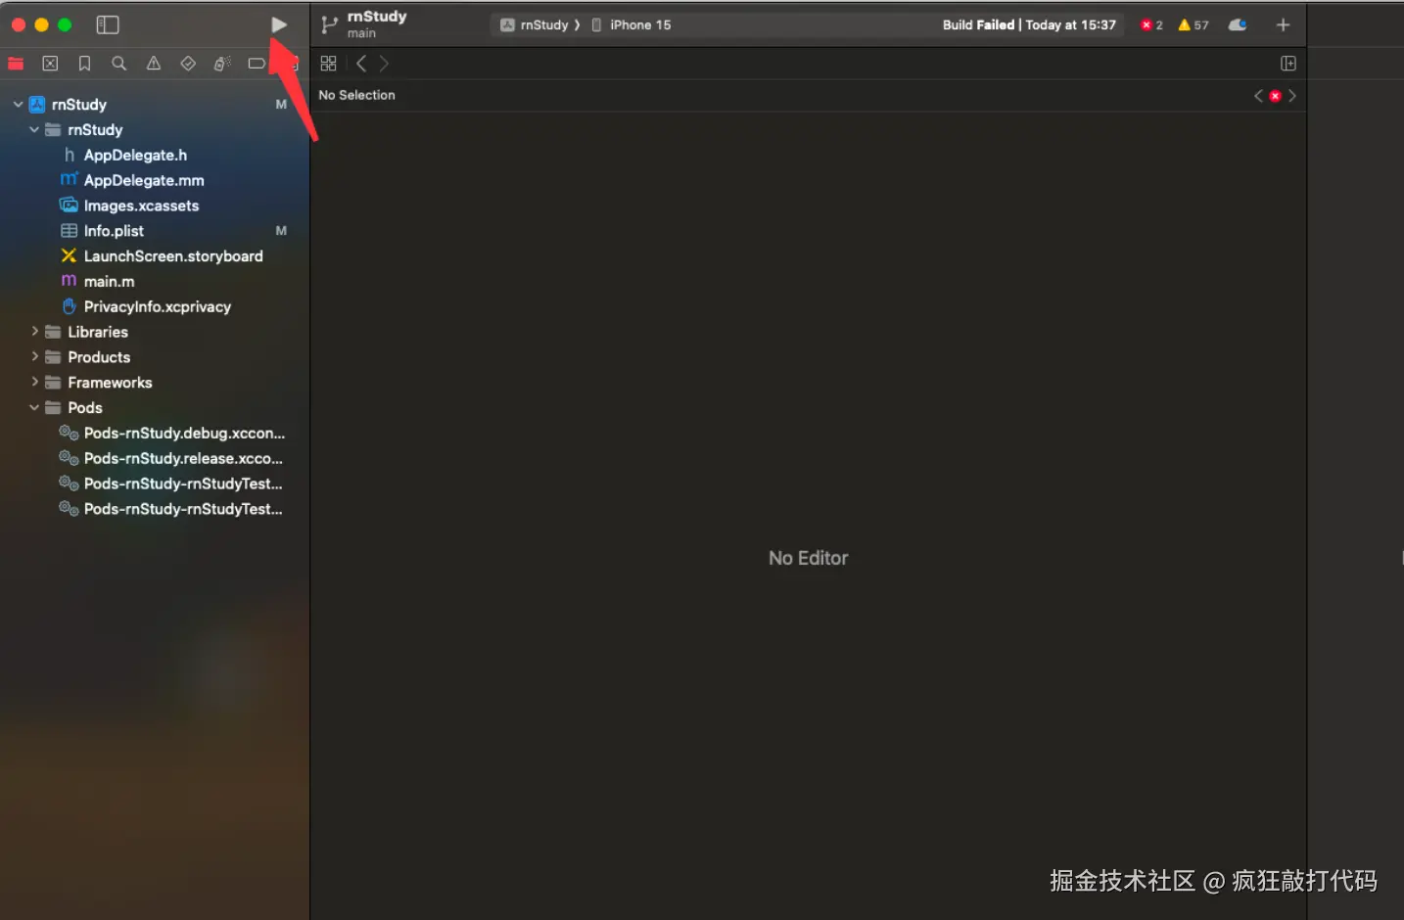Click No Selection in jump bar
This screenshot has height=920, width=1404.
point(356,96)
